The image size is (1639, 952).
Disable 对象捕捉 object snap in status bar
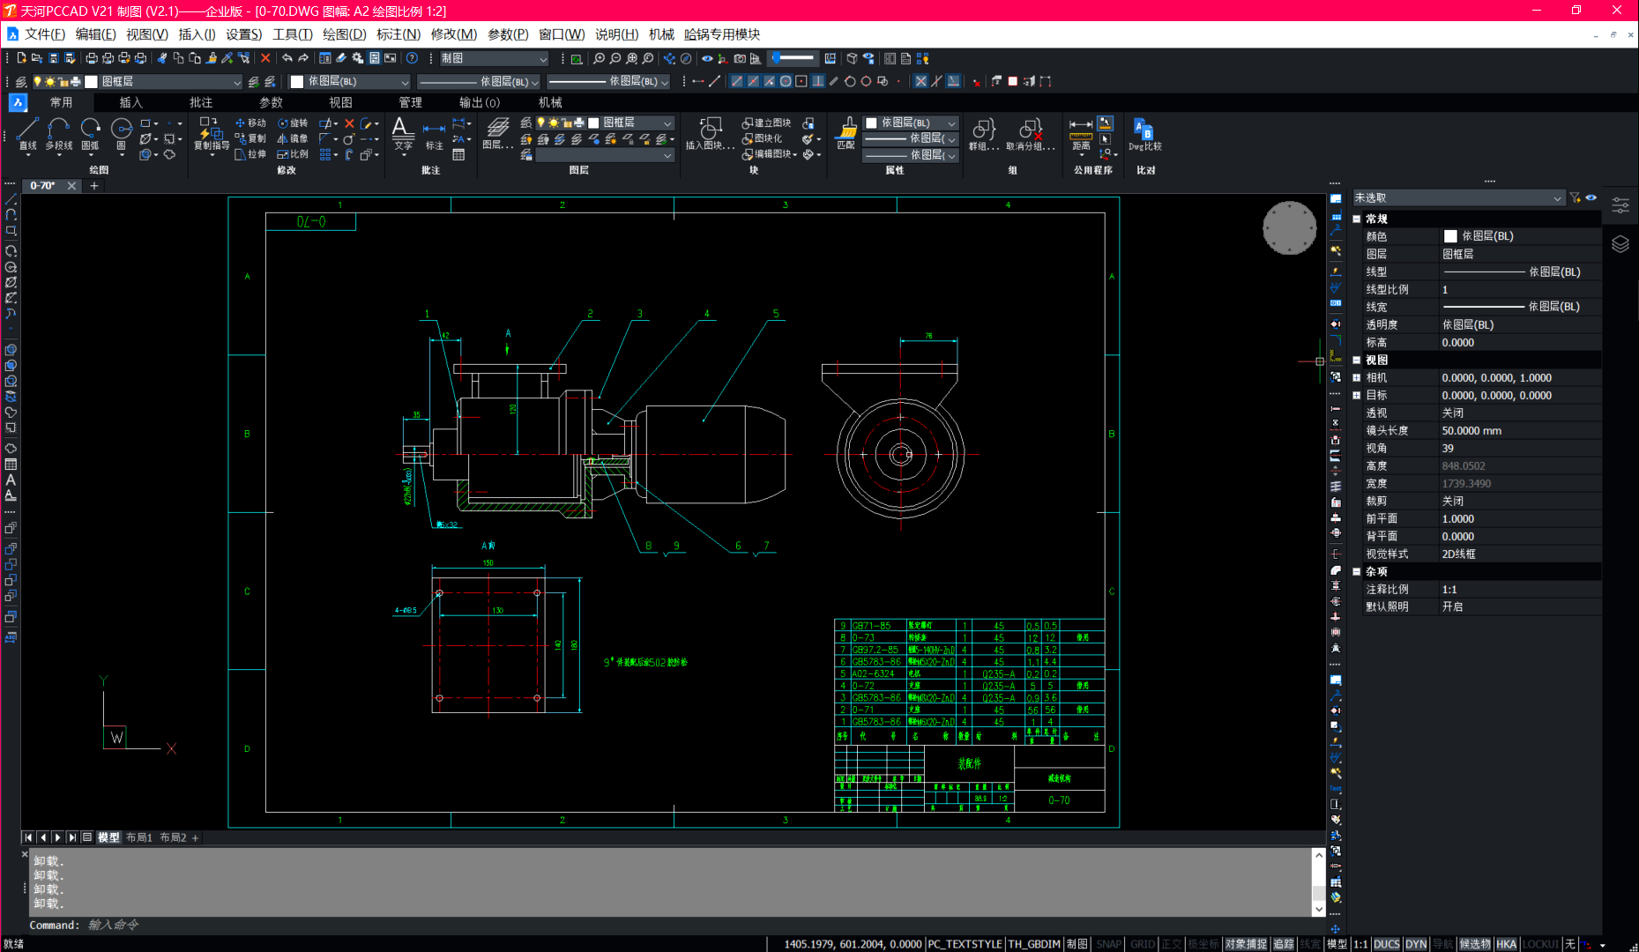click(x=1246, y=944)
